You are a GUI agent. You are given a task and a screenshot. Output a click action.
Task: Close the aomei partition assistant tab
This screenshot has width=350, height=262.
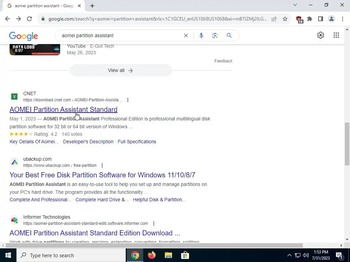point(79,6)
